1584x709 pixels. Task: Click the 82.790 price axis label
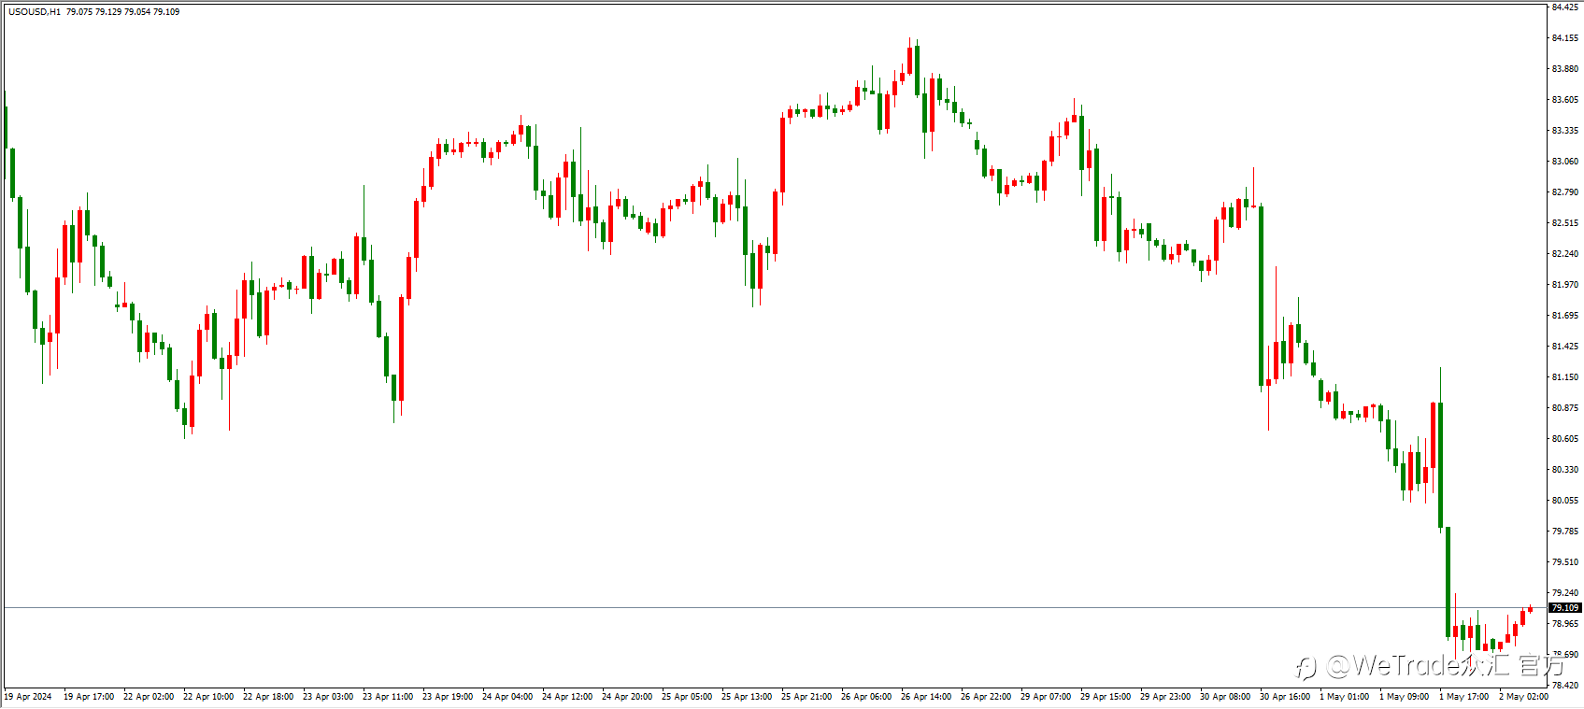pyautogui.click(x=1565, y=192)
